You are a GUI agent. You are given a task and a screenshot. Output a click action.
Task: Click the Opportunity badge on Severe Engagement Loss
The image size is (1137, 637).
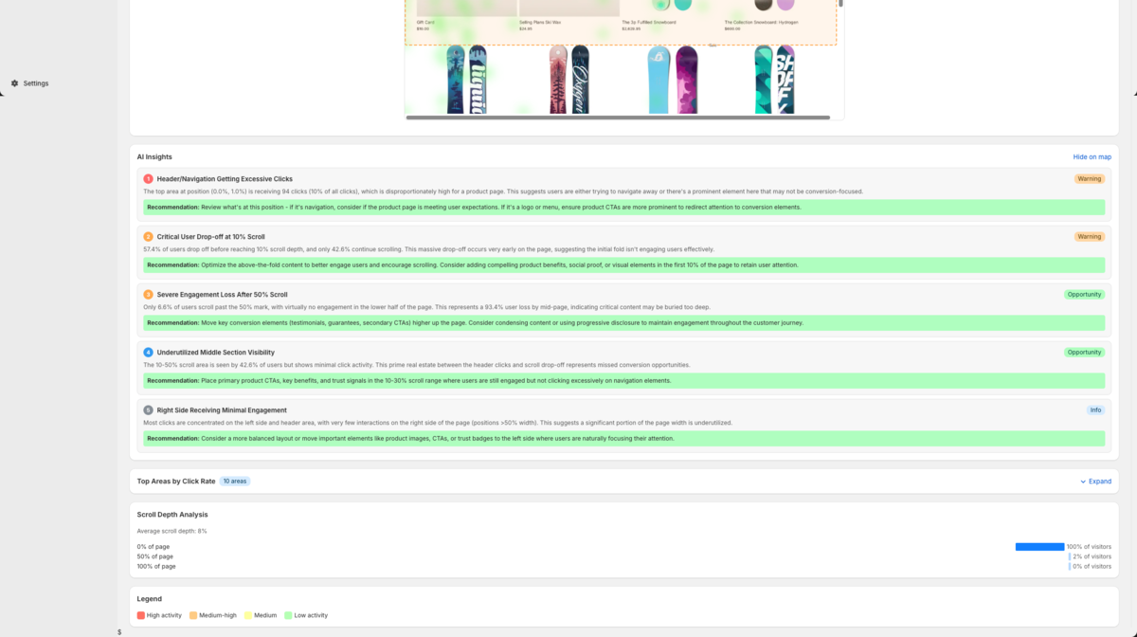tap(1085, 294)
